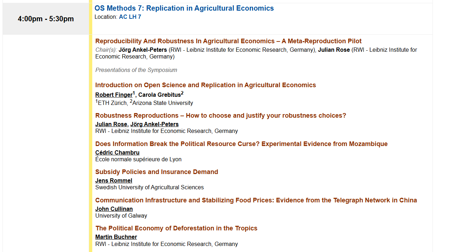Viewport: 457px width, 252px height.
Task: Open author Robert Finger's name link
Action: [x=114, y=95]
